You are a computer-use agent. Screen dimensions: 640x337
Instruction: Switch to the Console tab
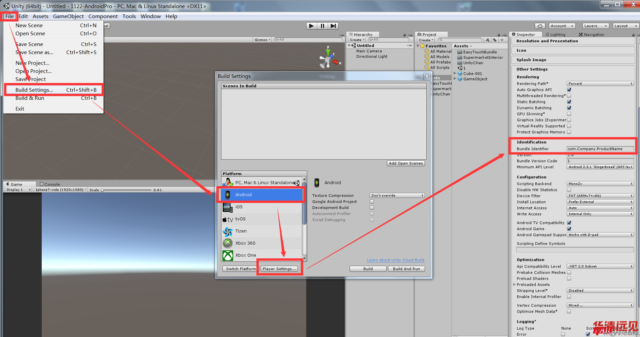click(x=50, y=184)
